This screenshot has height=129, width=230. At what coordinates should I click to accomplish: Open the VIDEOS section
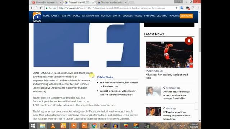click(x=138, y=16)
